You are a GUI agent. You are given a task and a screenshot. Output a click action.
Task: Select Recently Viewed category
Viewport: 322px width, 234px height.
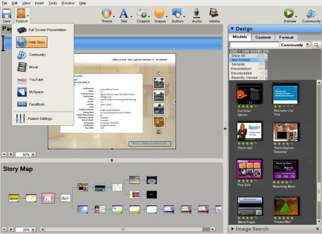point(247,78)
